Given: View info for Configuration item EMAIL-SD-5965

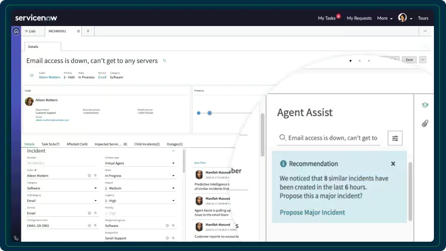Looking at the screenshot, I should tap(89, 226).
